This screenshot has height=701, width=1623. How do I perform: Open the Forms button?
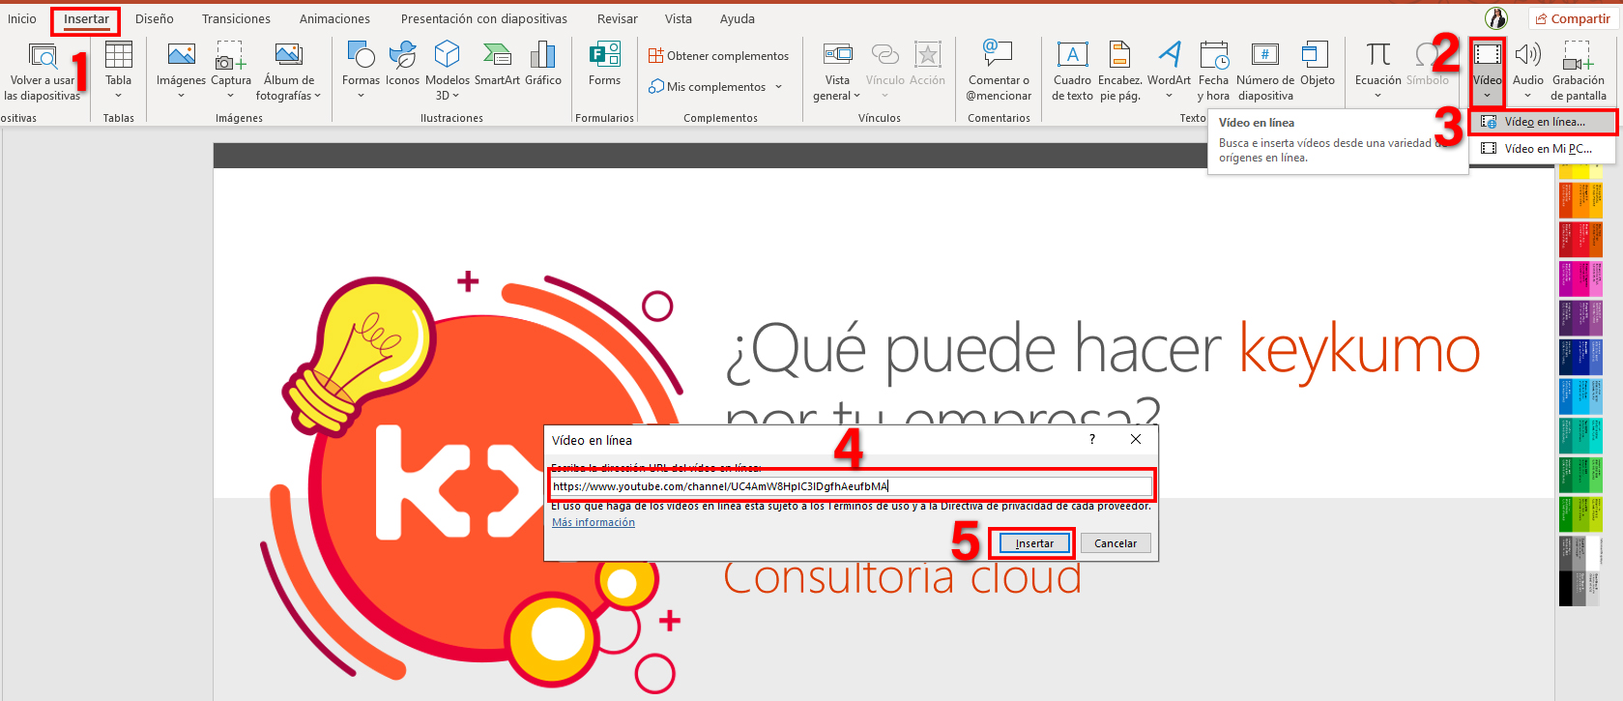pos(605,64)
